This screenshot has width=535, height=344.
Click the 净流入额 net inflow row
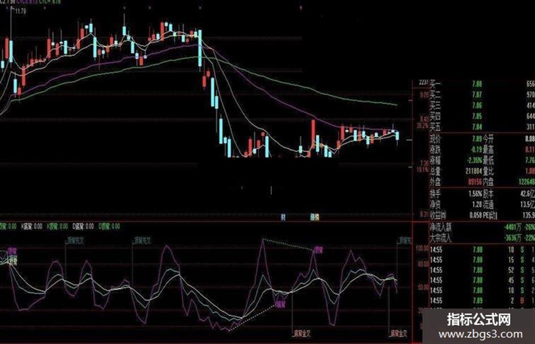[x=482, y=228]
